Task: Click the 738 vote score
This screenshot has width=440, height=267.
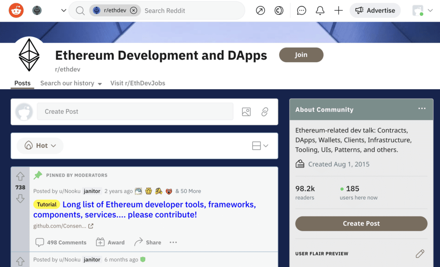Action: (x=20, y=188)
